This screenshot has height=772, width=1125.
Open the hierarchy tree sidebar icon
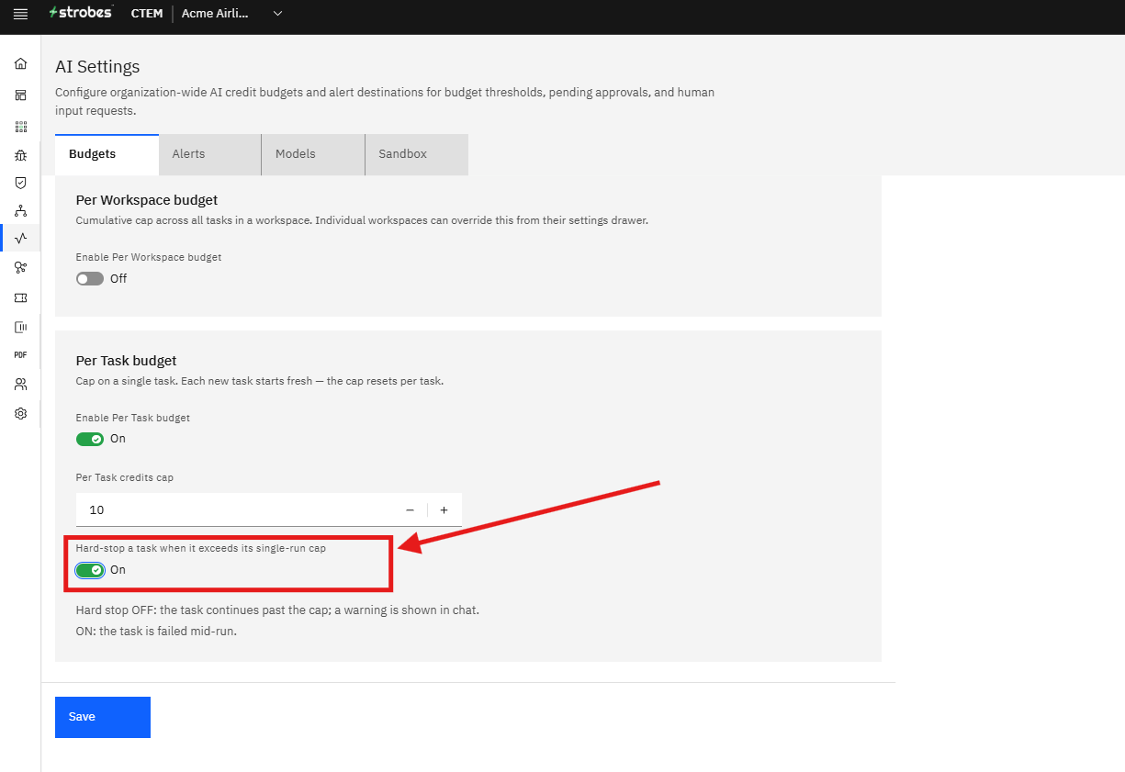click(20, 211)
